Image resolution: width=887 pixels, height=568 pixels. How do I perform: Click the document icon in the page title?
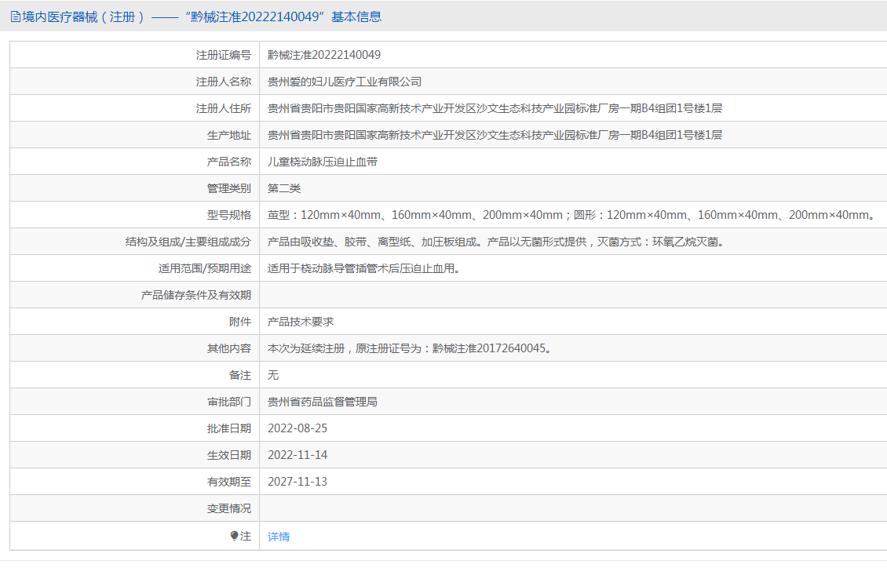(15, 17)
